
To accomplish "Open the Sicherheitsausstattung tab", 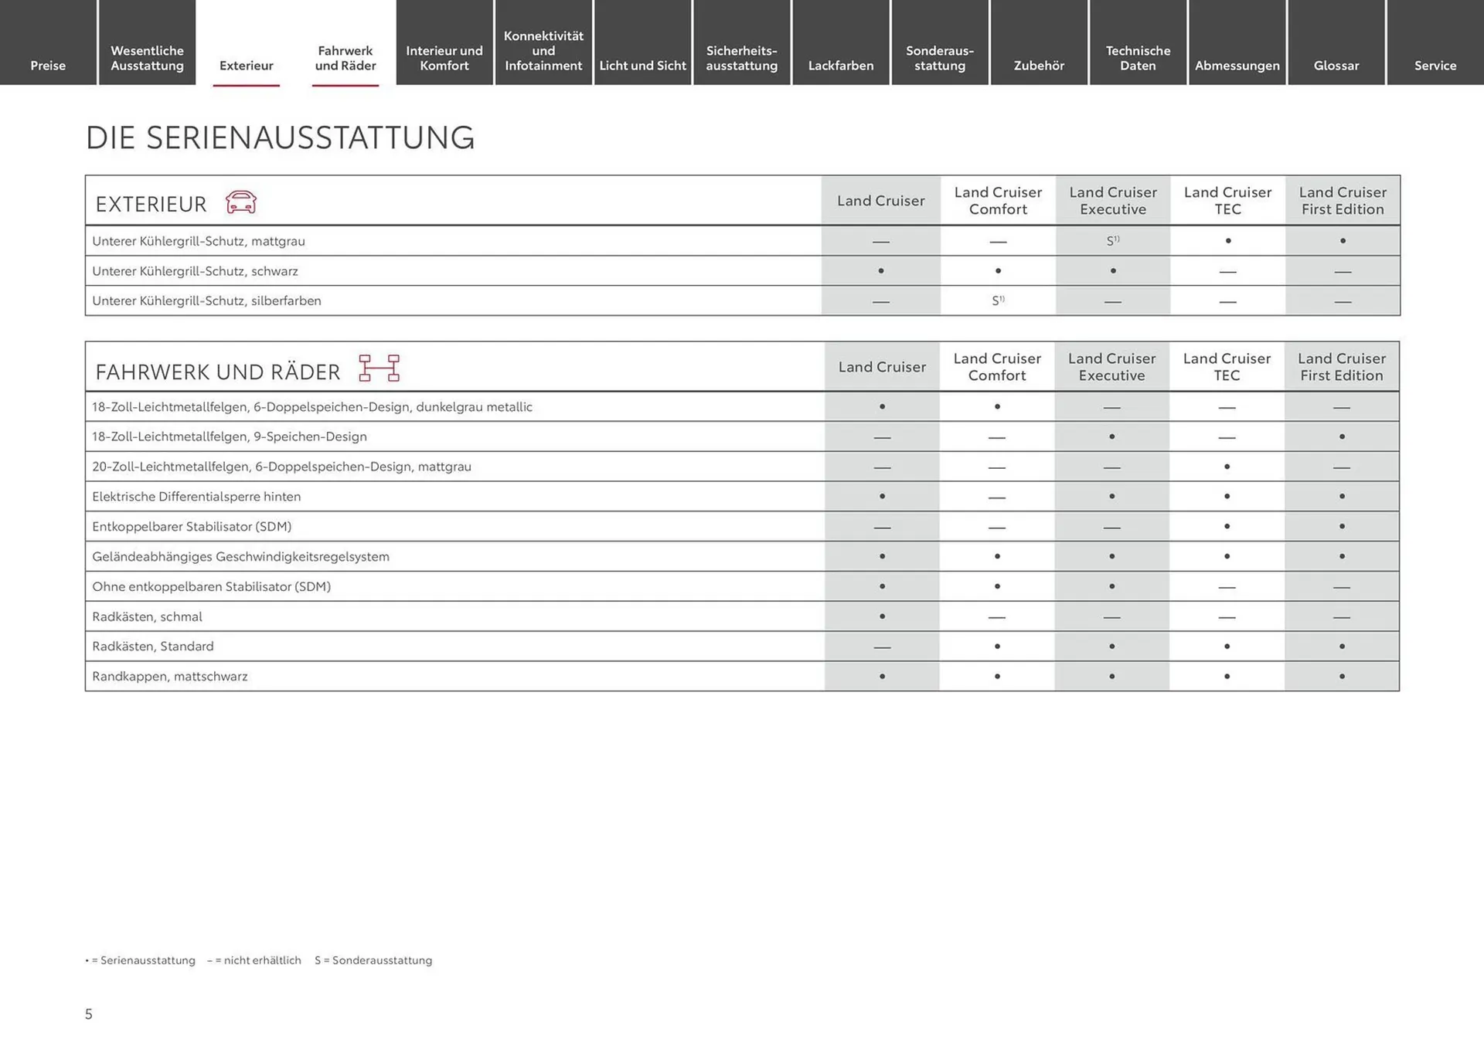I will [741, 58].
